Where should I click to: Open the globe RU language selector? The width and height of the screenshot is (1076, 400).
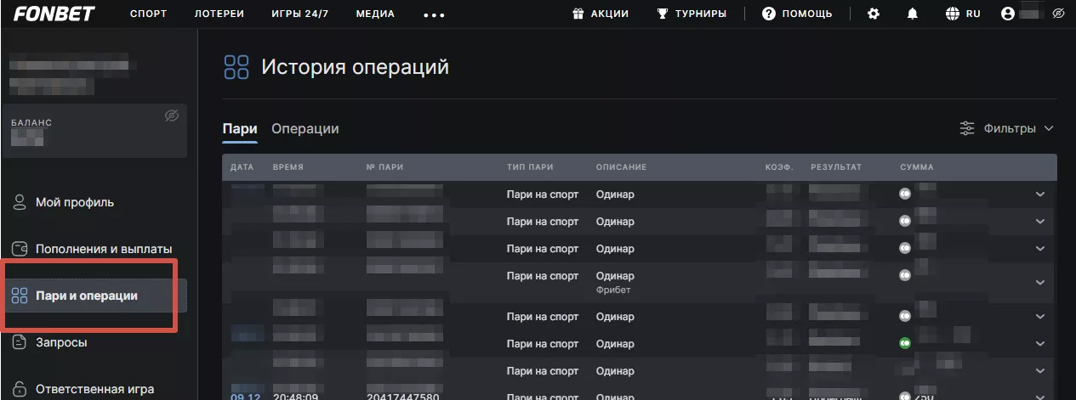[963, 14]
